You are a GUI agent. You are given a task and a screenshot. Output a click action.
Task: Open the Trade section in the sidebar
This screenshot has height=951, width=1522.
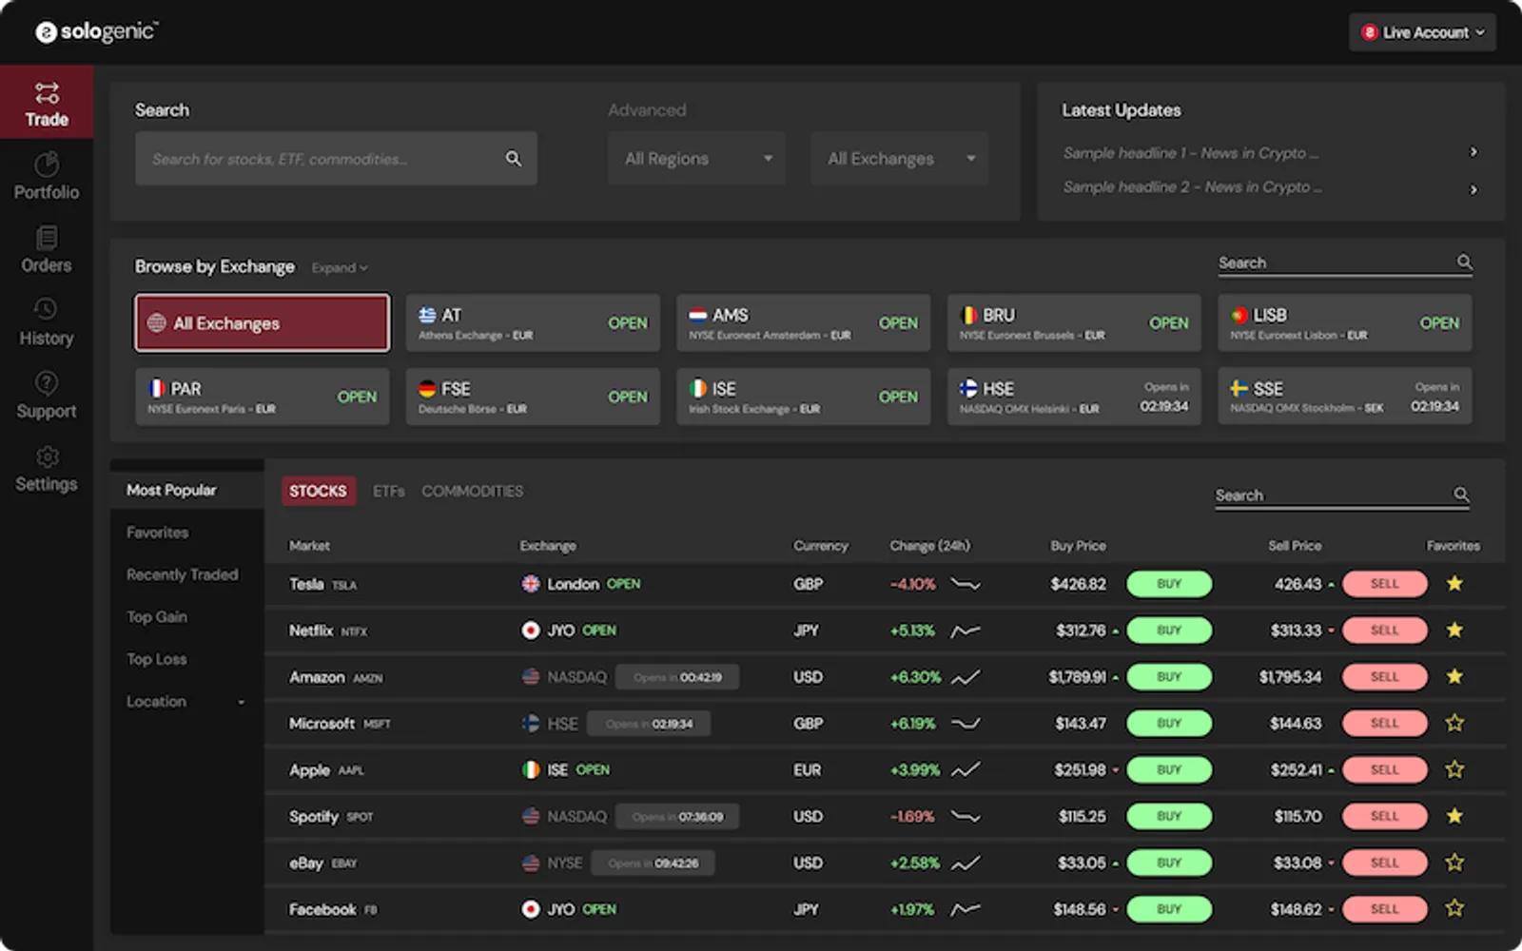(47, 103)
